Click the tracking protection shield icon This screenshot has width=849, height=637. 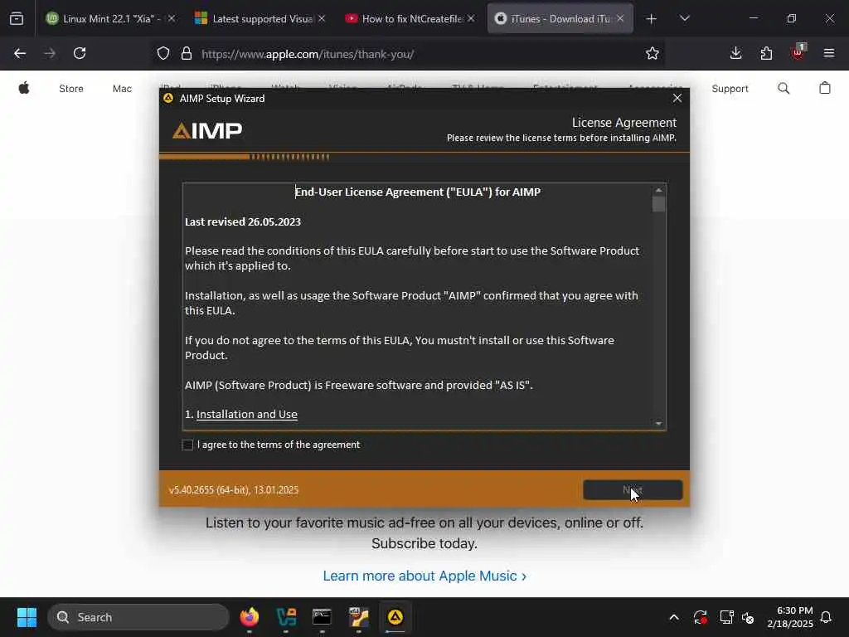click(163, 54)
